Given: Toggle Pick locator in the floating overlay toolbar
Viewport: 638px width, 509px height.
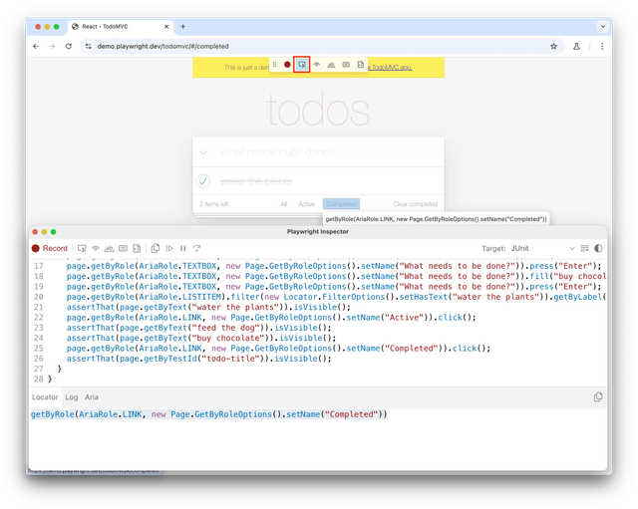Looking at the screenshot, I should pos(301,64).
